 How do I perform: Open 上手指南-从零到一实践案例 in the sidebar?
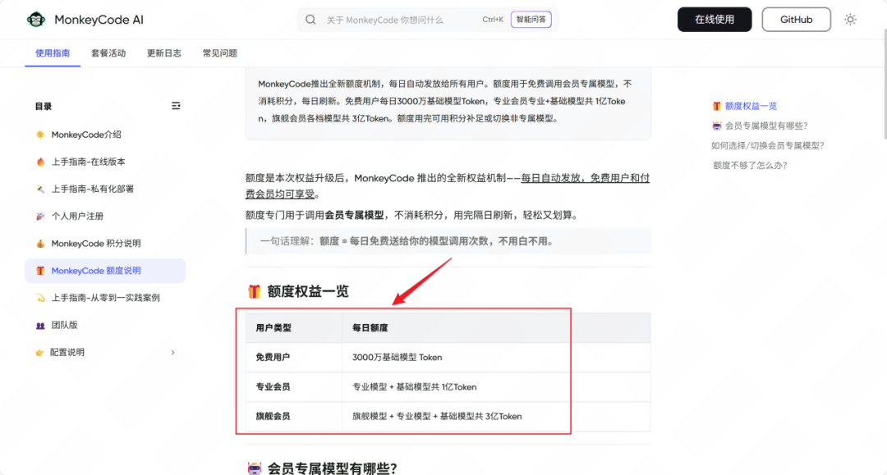tap(105, 298)
